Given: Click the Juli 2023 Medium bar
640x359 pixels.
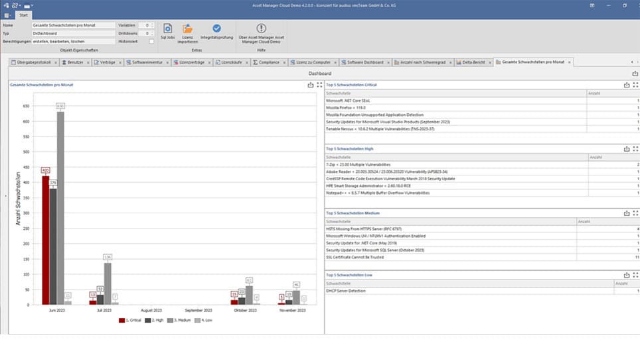Looking at the screenshot, I should click(x=108, y=283).
